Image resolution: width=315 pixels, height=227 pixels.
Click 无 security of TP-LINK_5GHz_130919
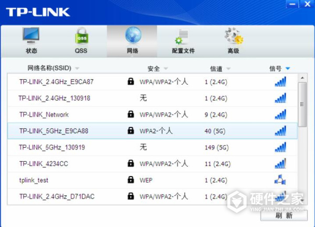(143, 147)
